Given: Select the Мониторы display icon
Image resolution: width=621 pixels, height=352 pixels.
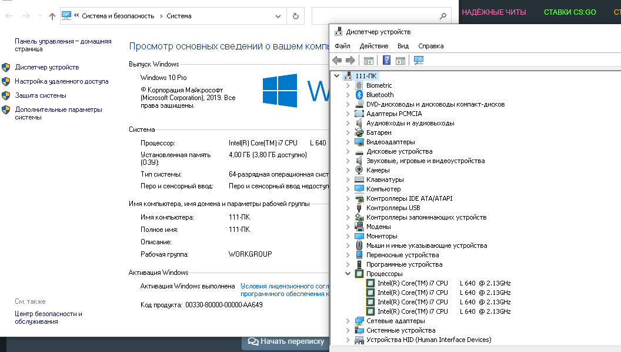Looking at the screenshot, I should [x=359, y=236].
